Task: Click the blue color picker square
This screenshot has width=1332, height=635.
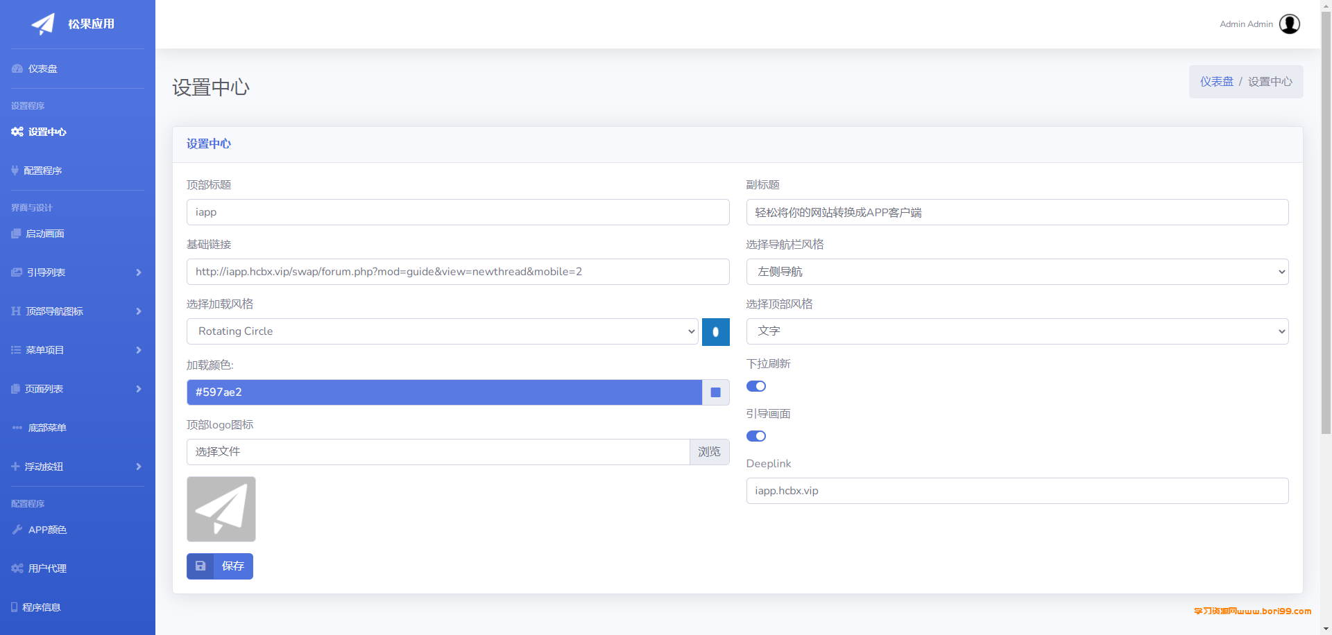Action: click(x=716, y=392)
